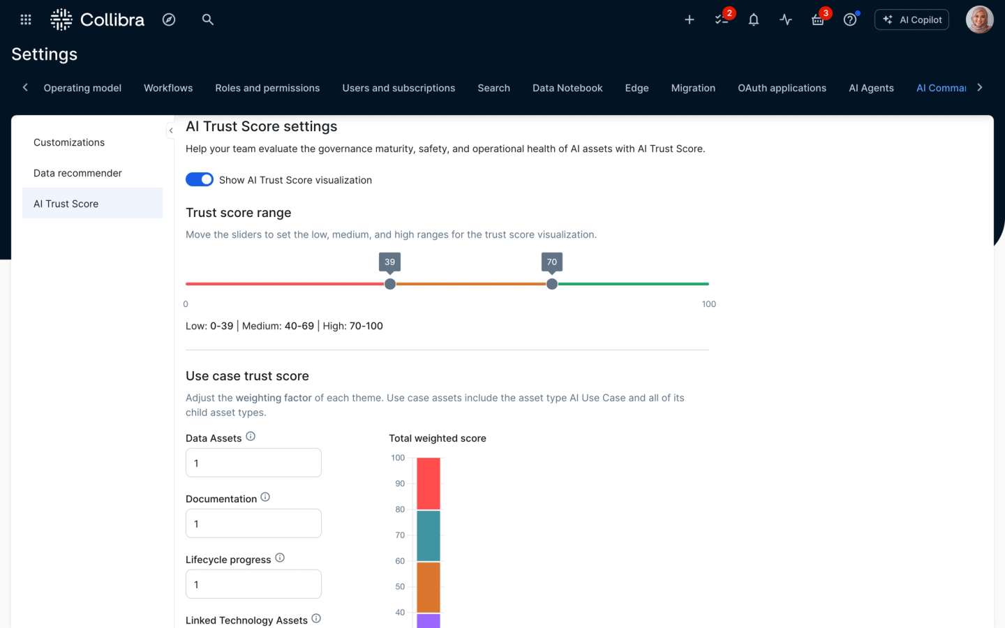Disable Show AI Trust Score visualization
This screenshot has width=1005, height=628.
(x=199, y=179)
